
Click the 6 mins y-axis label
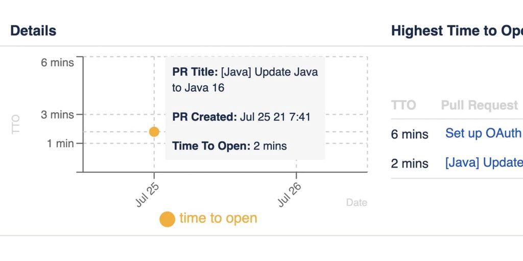pos(57,63)
